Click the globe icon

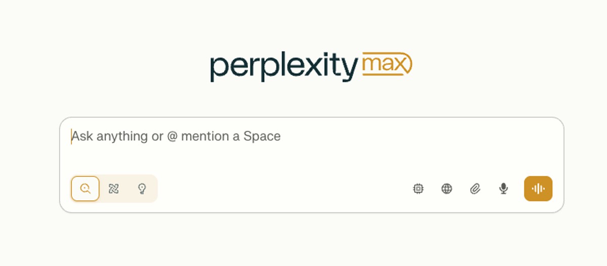(x=447, y=189)
